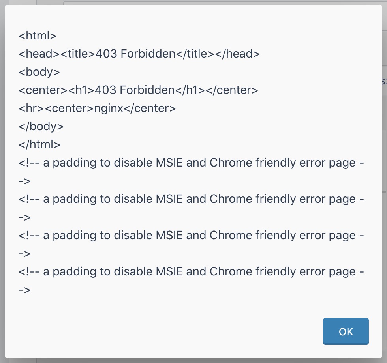Click the opening html tag text
The width and height of the screenshot is (387, 363).
pos(38,36)
